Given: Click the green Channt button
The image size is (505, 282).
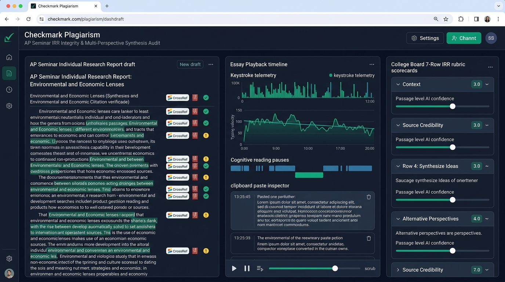Looking at the screenshot, I should pos(464,38).
